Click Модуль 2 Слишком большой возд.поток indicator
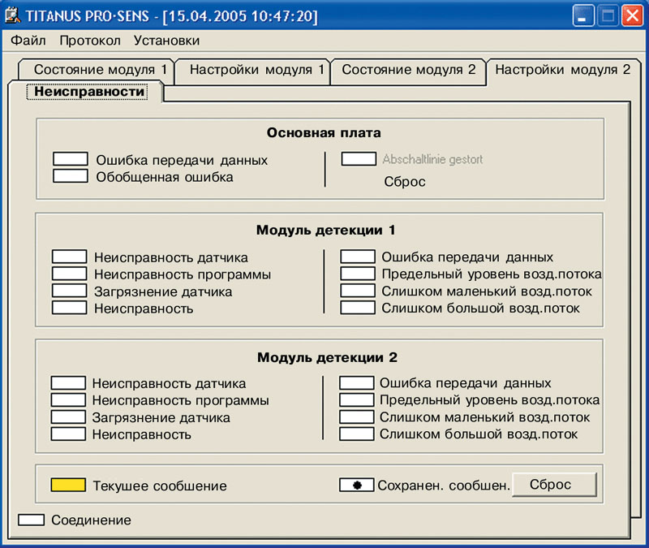 click(x=356, y=434)
